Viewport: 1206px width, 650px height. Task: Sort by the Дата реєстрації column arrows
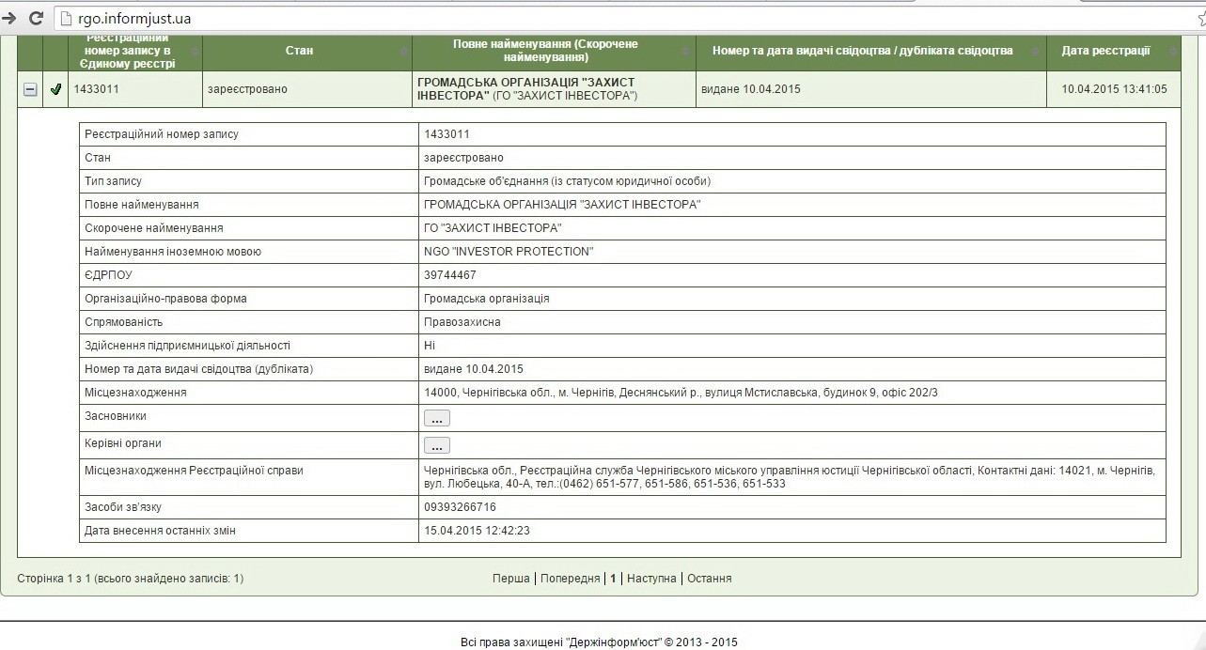click(1173, 52)
